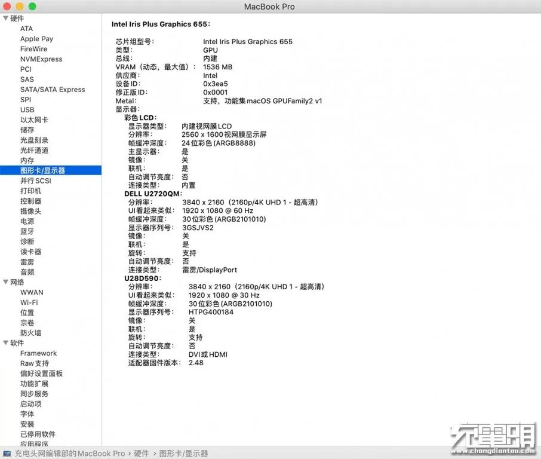This screenshot has width=541, height=459.
Task: Click the green zoom window button
Action: coord(32,6)
